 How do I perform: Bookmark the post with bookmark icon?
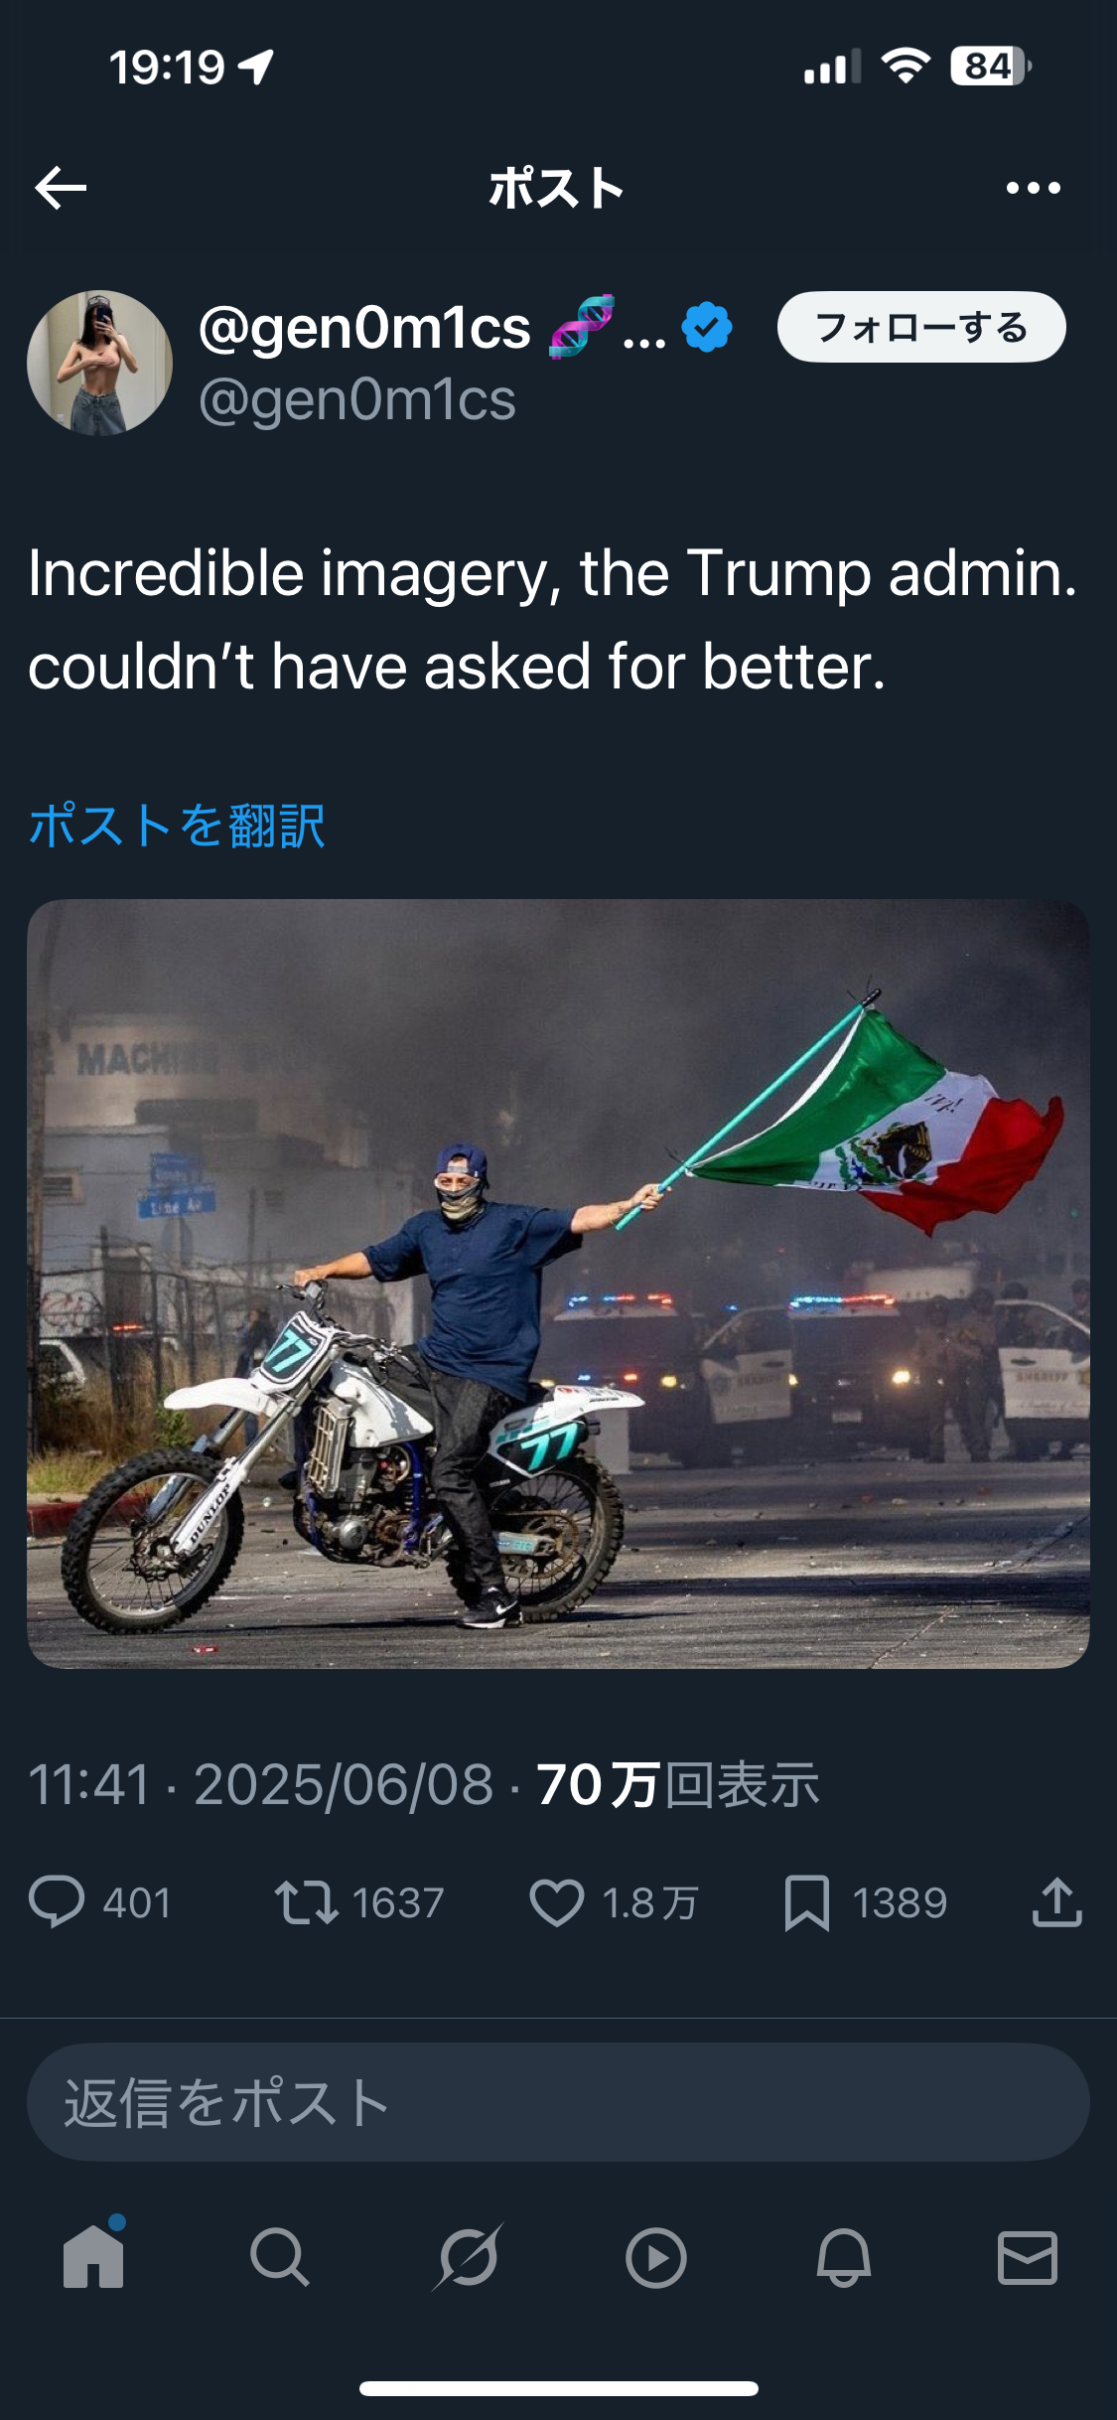(806, 1902)
